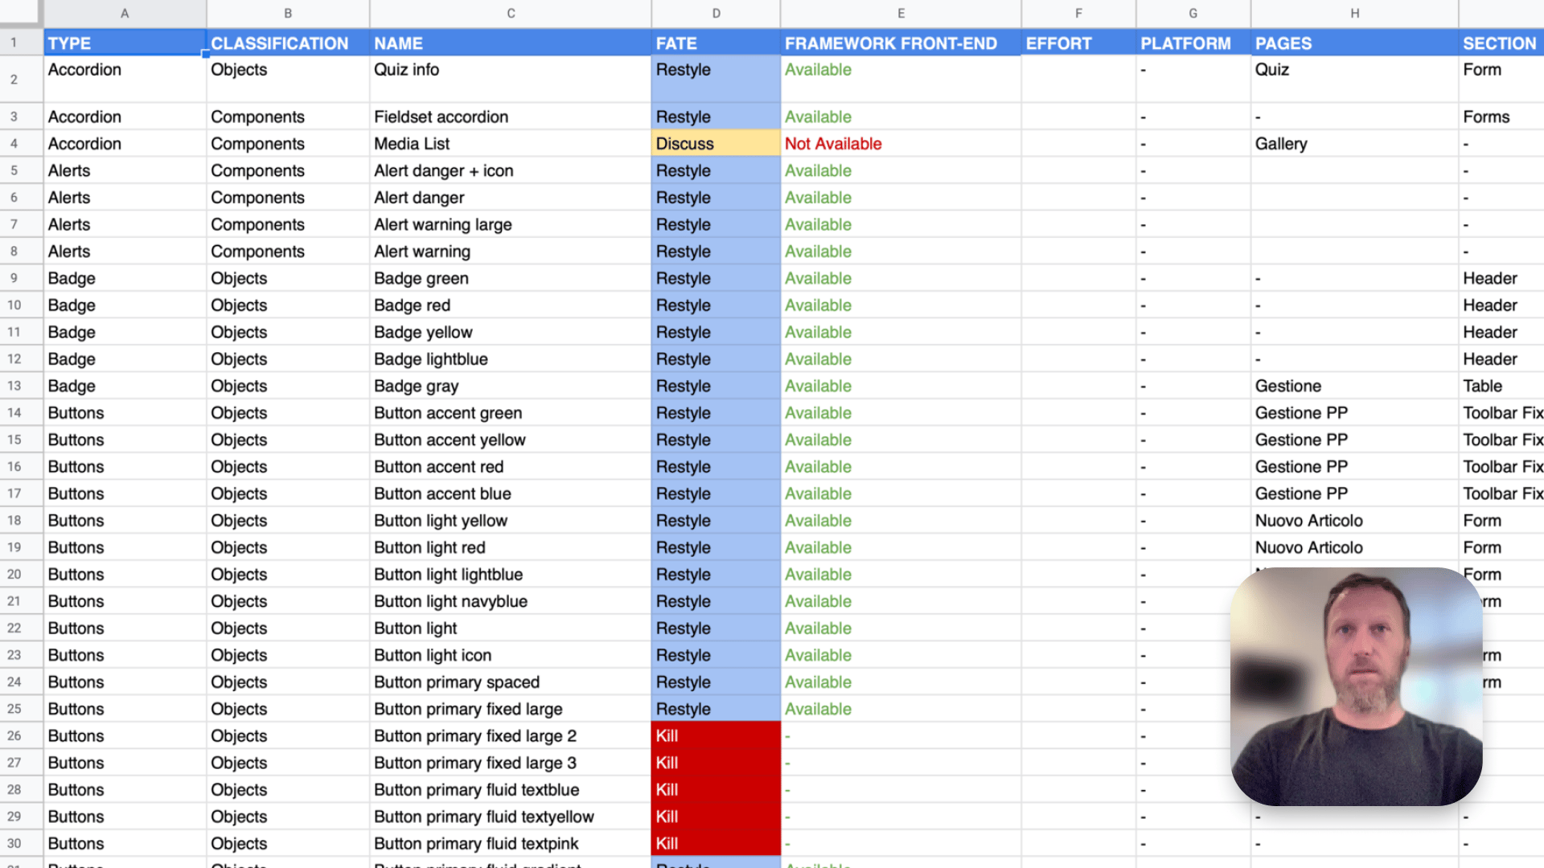Screen dimensions: 1544x868
Task: Click 'Components' in the Media List row
Action: (257, 144)
